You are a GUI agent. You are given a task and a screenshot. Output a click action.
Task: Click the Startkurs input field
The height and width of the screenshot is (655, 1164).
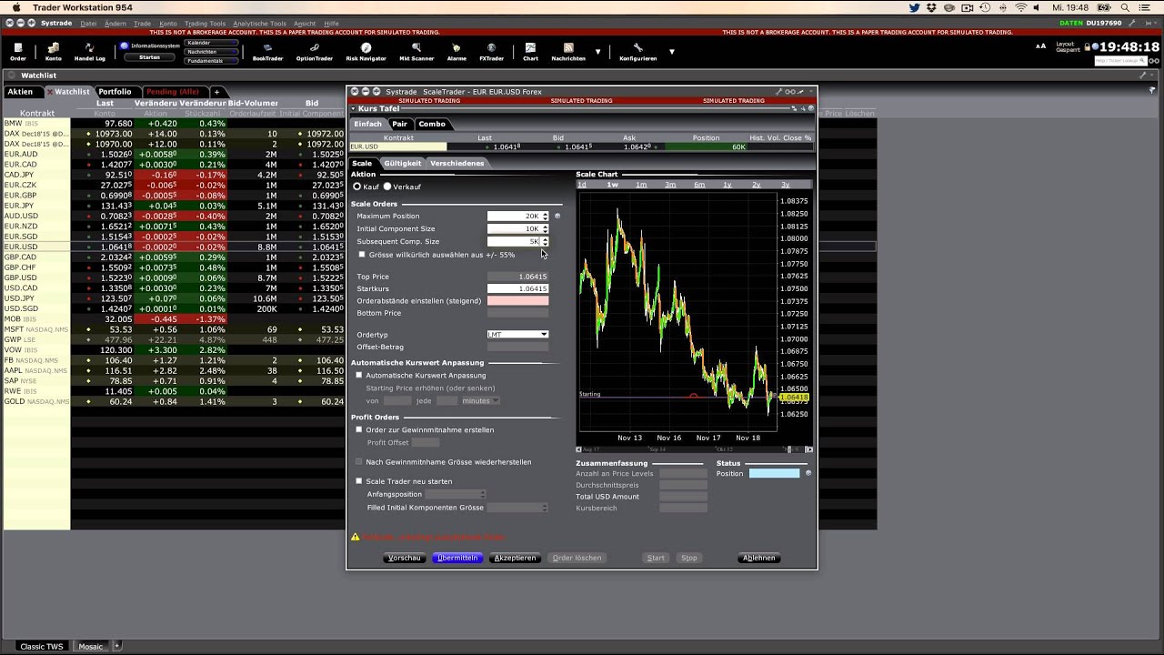(517, 288)
